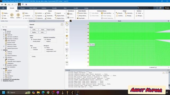Viewport: 170px width, 95px height.
Task: Click Scale in the Mesh ribbon group
Action: pos(26,13)
